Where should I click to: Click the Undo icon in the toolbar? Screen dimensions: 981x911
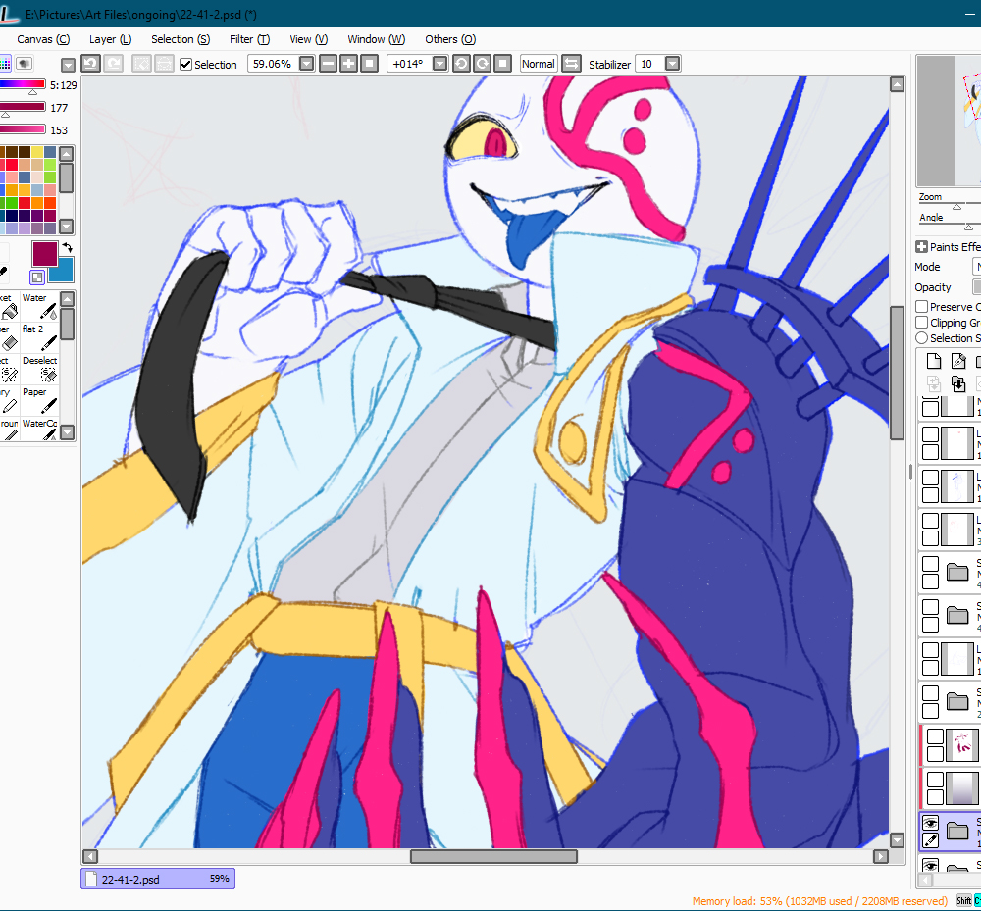90,63
